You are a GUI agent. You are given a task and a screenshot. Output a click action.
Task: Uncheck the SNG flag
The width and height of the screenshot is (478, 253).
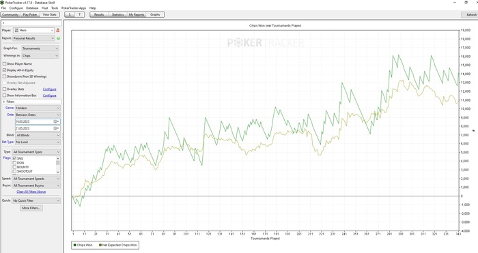[14, 159]
